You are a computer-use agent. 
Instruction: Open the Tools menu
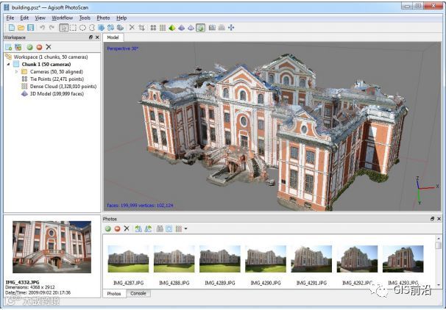[x=85, y=18]
